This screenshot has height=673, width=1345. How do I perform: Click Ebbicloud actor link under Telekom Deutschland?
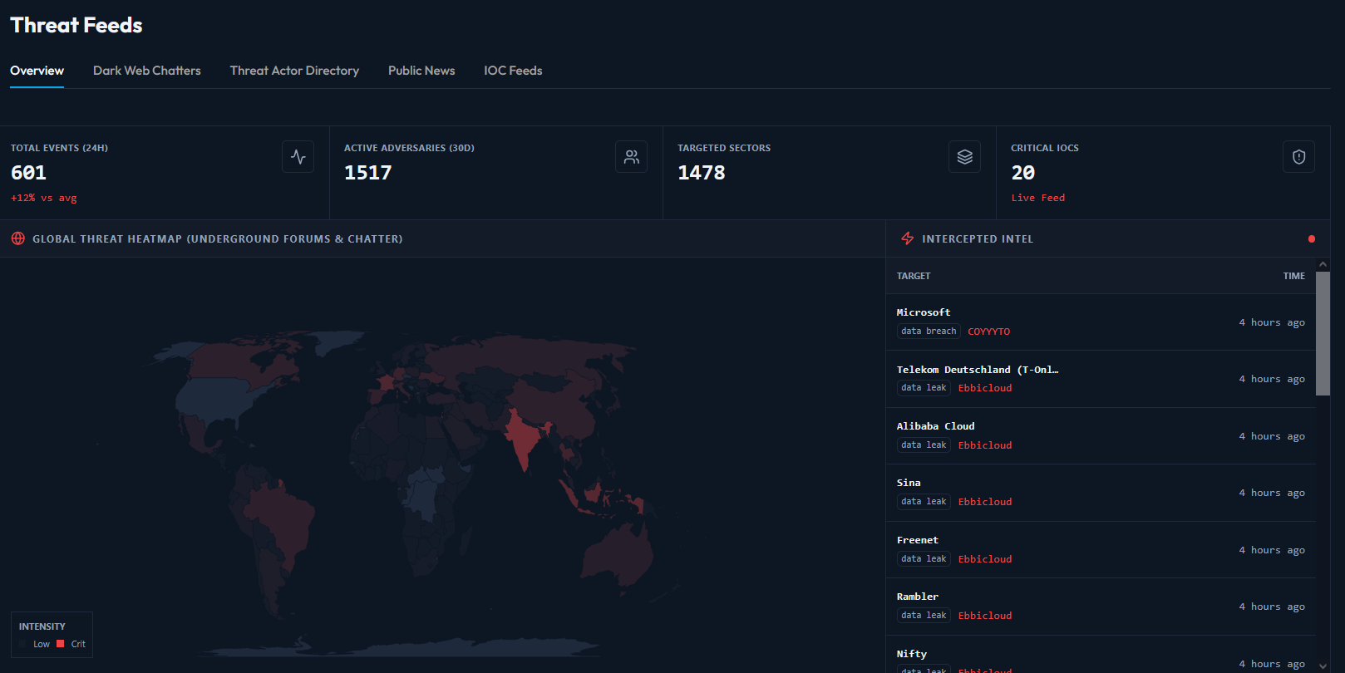click(x=985, y=388)
